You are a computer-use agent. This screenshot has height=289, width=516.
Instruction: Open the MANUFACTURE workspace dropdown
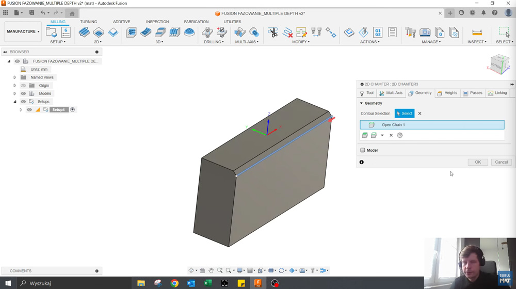[x=23, y=31]
